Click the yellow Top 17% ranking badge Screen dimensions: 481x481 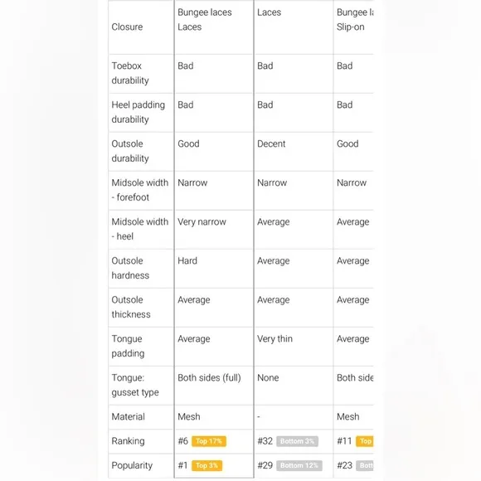(x=209, y=441)
